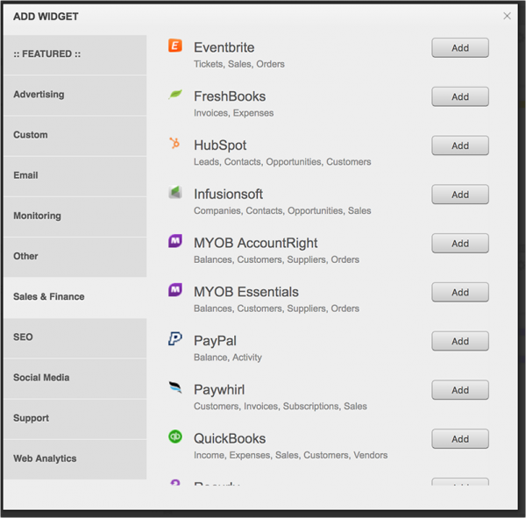Click the Paywhirl logo icon

175,387
